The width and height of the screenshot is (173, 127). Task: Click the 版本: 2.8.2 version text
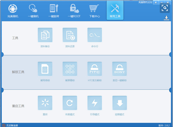pos(164,125)
